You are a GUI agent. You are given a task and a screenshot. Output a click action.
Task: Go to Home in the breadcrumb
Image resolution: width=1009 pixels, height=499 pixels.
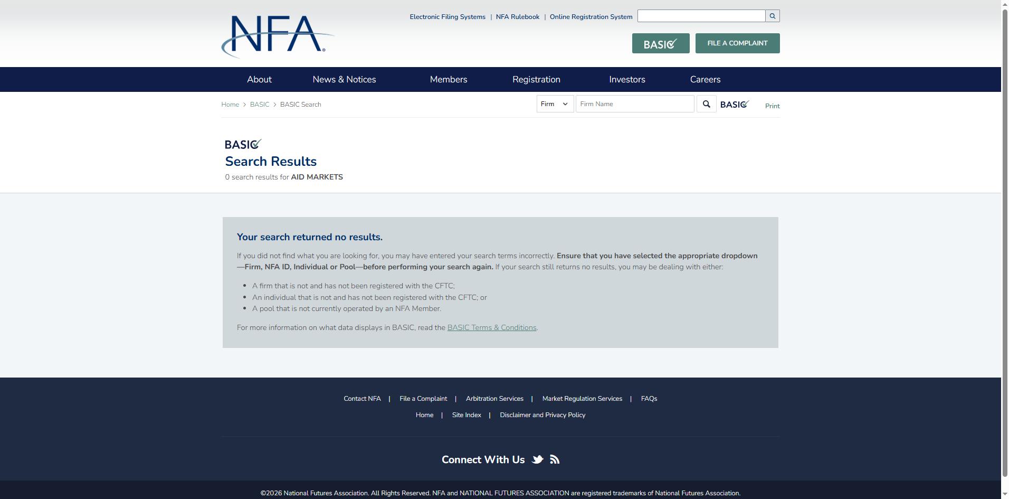pos(230,105)
